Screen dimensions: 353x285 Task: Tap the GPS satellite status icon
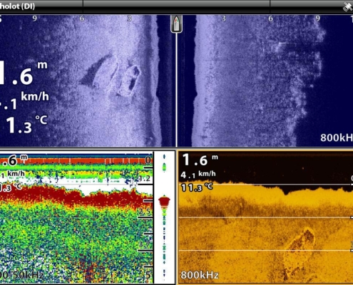click(348, 6)
